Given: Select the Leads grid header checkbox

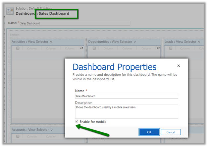Looking at the screenshot, I should (171, 48).
